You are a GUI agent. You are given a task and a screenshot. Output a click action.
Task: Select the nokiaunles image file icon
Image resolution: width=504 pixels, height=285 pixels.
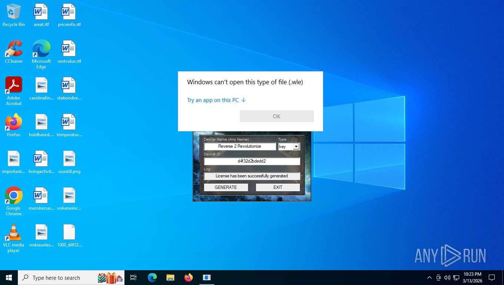[x=41, y=236]
